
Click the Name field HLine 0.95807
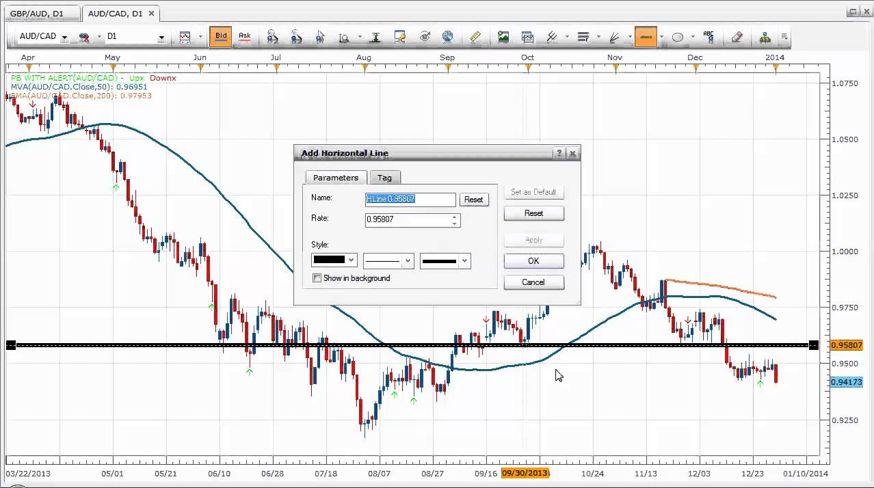click(x=410, y=199)
